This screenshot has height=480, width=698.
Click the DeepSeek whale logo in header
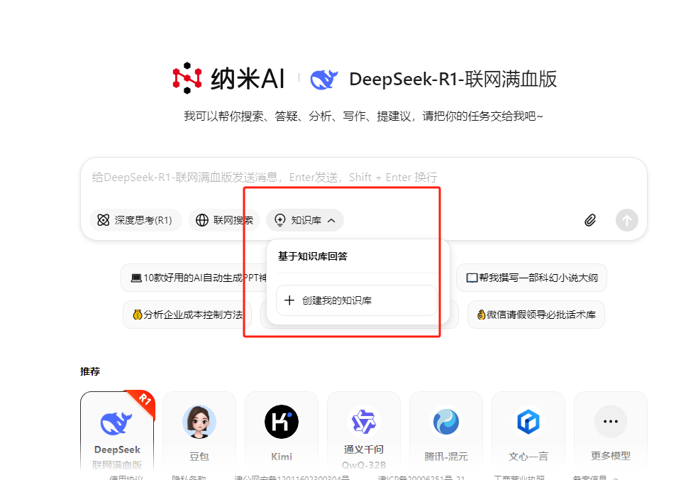click(x=323, y=80)
